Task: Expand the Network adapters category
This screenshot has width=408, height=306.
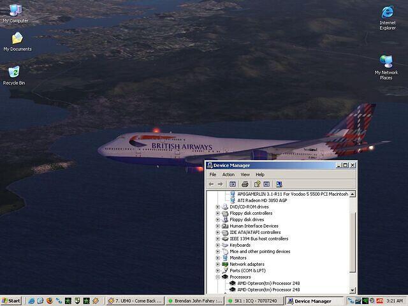Action: [218, 264]
